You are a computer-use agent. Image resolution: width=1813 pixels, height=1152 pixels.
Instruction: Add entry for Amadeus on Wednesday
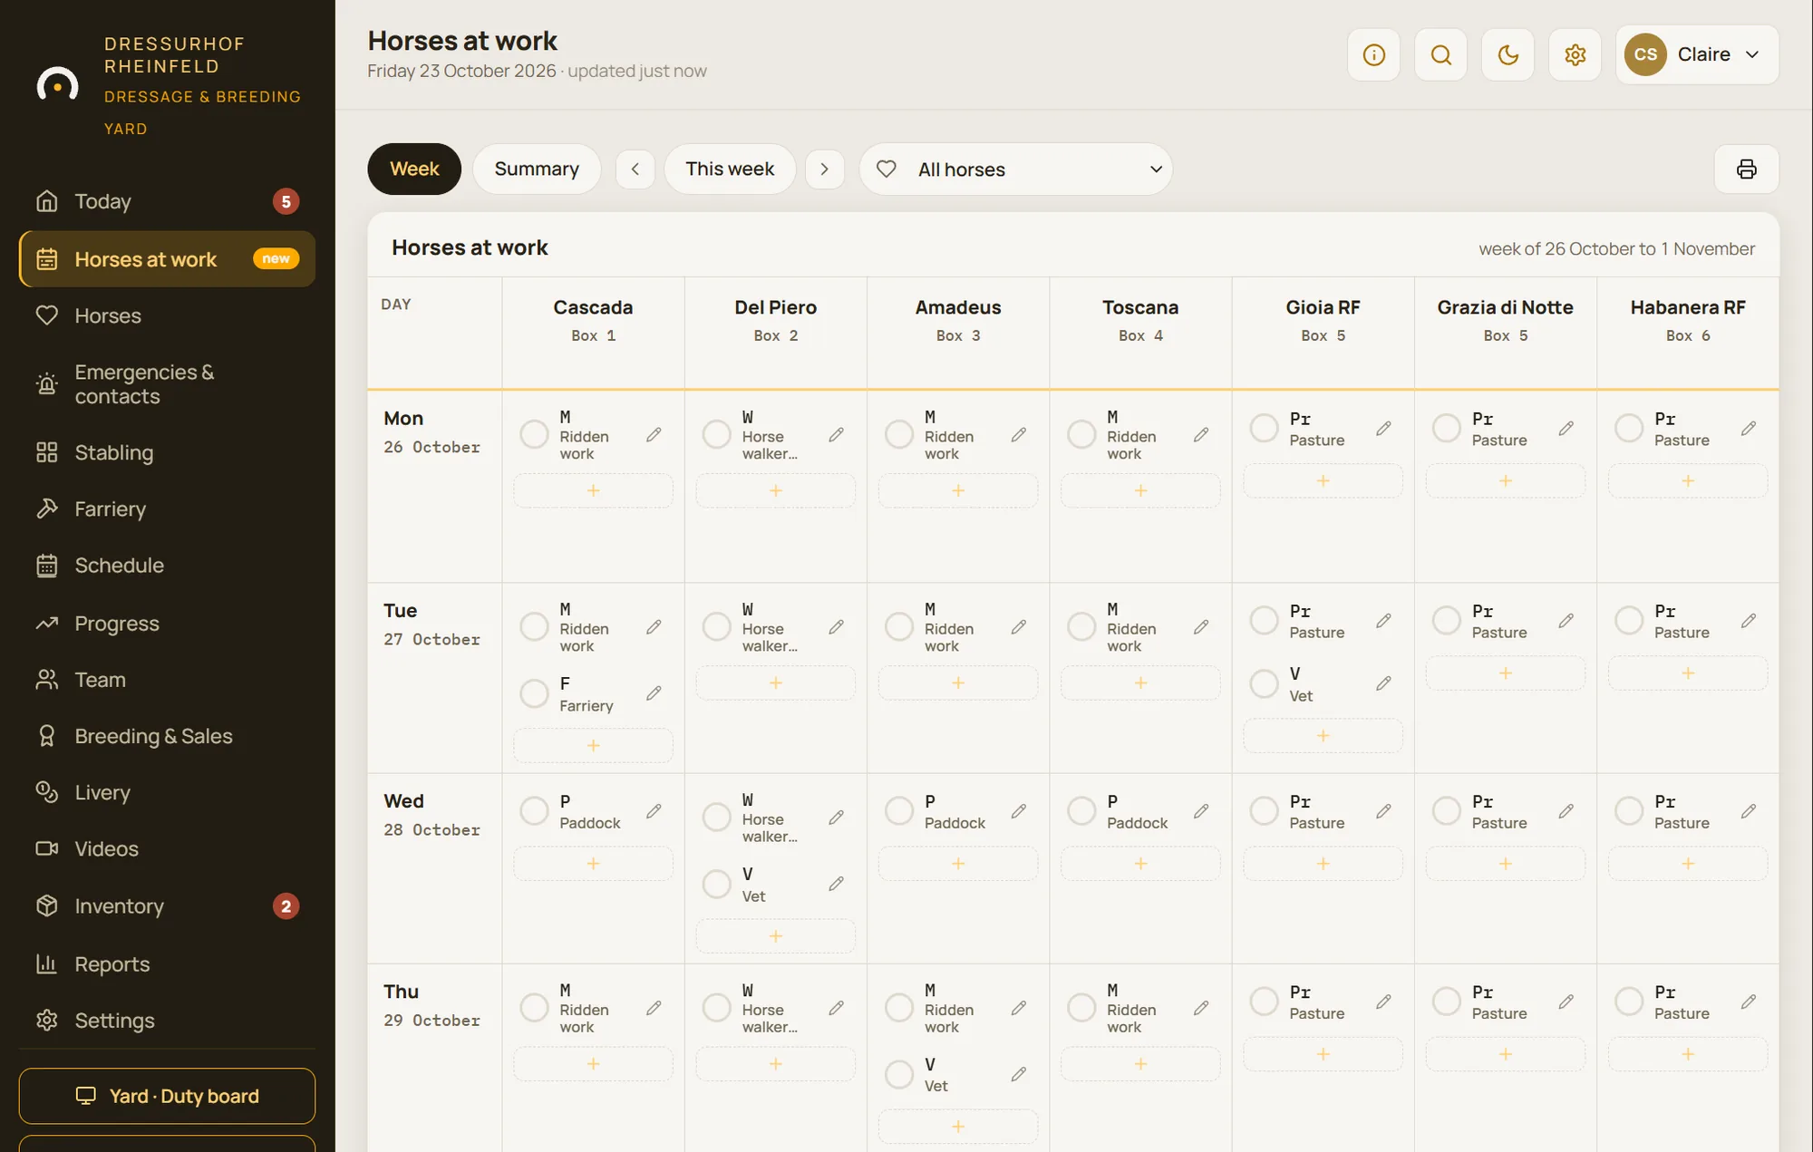(x=958, y=864)
